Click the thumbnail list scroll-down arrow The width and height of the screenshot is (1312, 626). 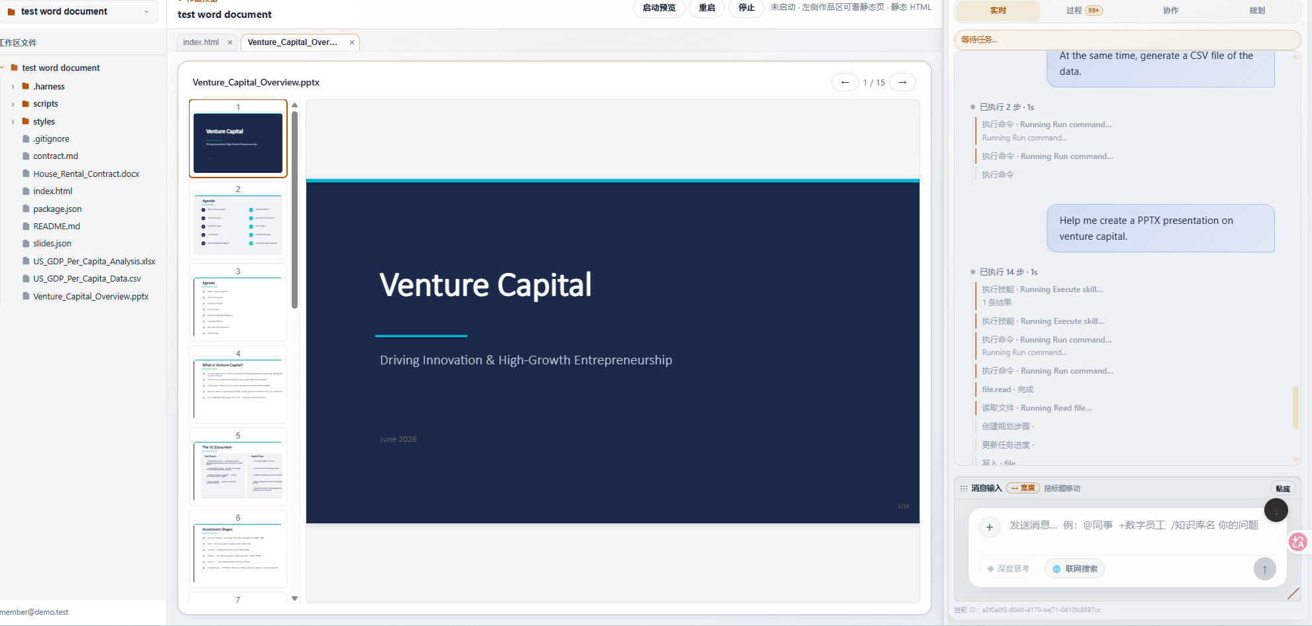click(294, 598)
